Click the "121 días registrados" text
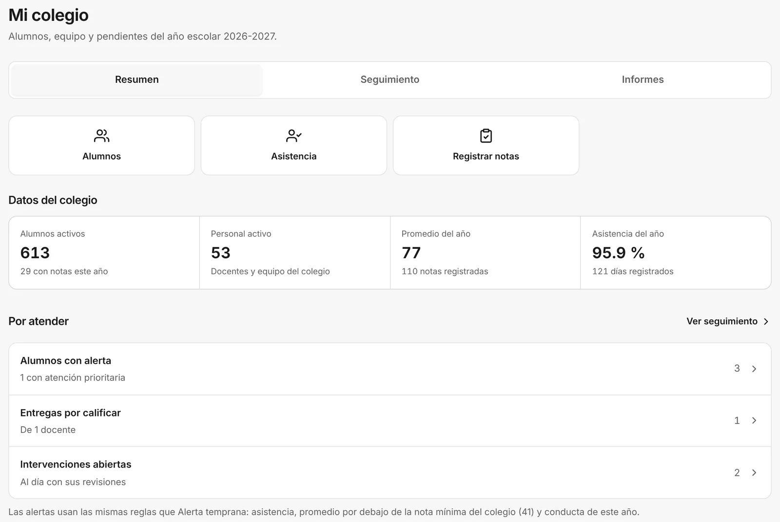 [633, 271]
